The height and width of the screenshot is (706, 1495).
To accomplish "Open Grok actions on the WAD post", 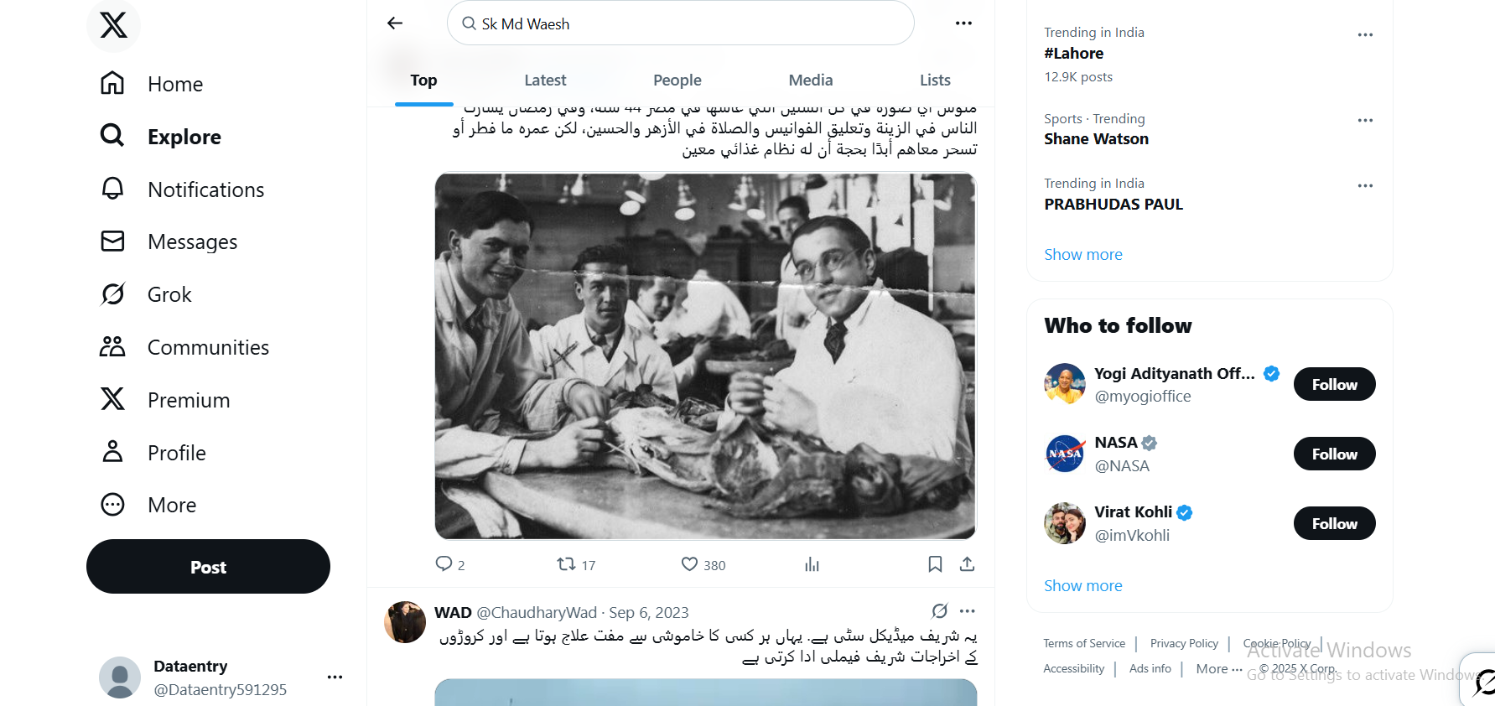I will [940, 611].
